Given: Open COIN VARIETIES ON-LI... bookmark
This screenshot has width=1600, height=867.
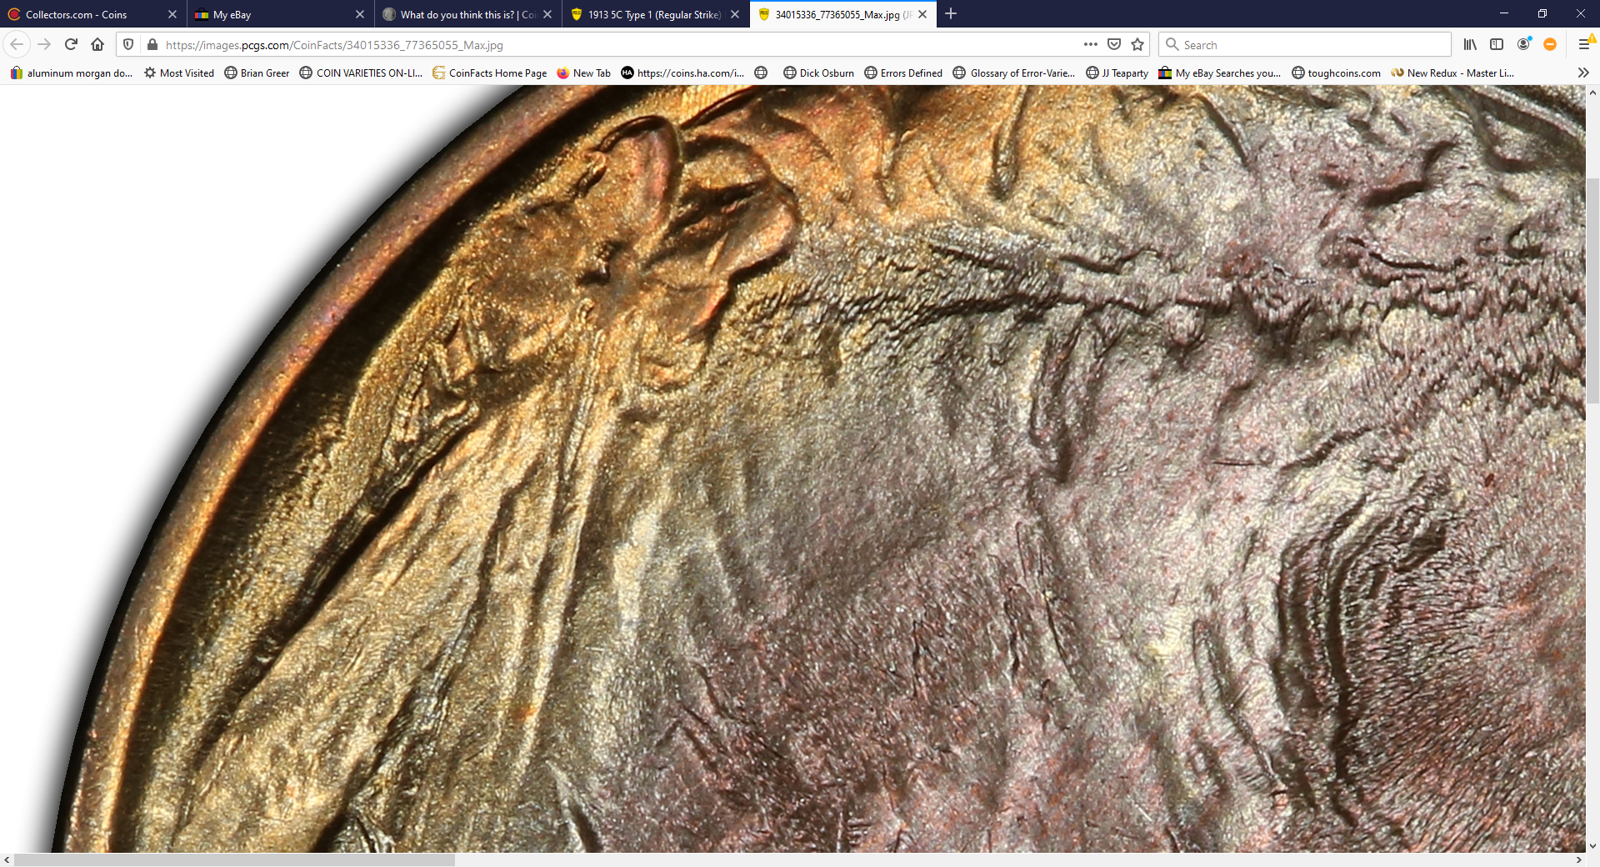Looking at the screenshot, I should pyautogui.click(x=361, y=73).
